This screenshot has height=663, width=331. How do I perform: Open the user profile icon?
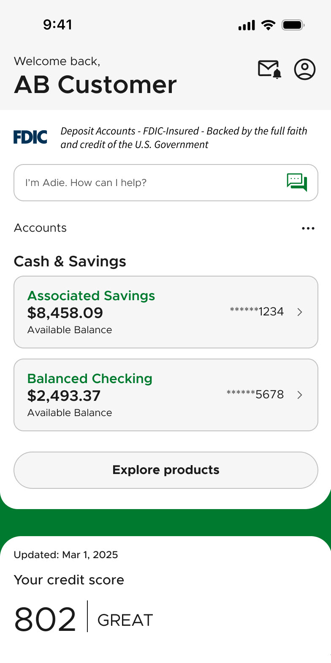pos(305,69)
